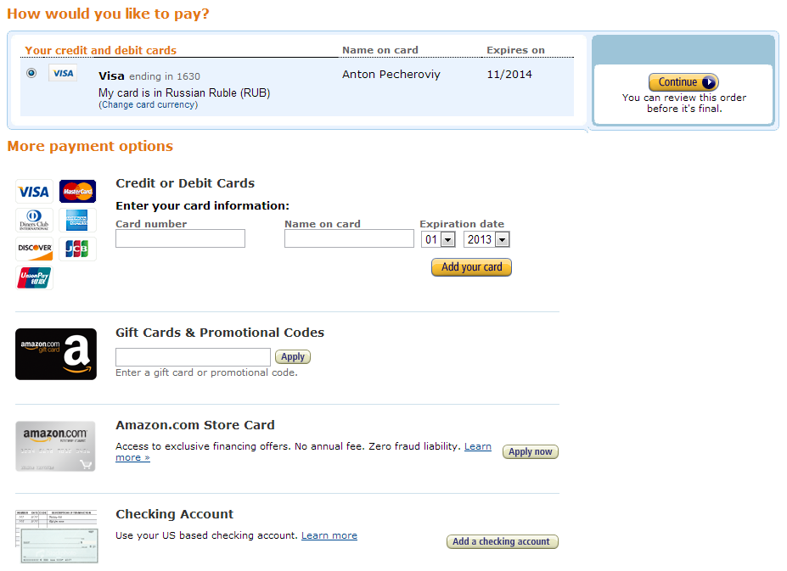Click the MasterCard logo icon
Viewport: 787px width, 571px height.
77,191
